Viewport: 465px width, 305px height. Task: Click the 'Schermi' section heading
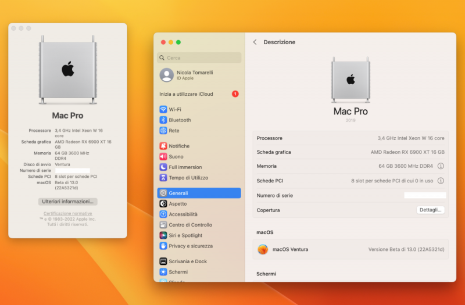pos(266,274)
